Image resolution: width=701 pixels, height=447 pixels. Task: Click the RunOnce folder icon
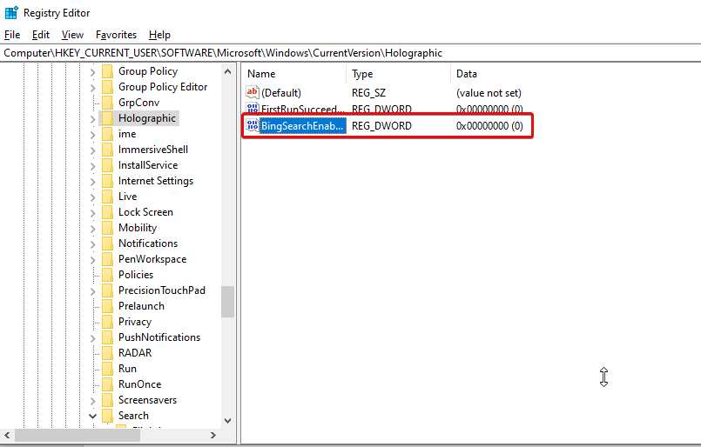point(107,384)
